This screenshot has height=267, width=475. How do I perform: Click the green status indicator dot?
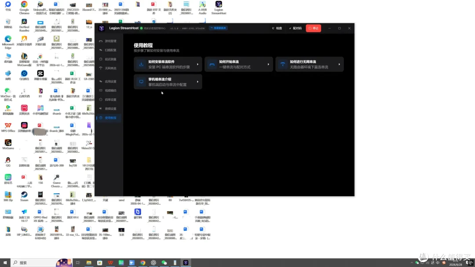(x=142, y=28)
